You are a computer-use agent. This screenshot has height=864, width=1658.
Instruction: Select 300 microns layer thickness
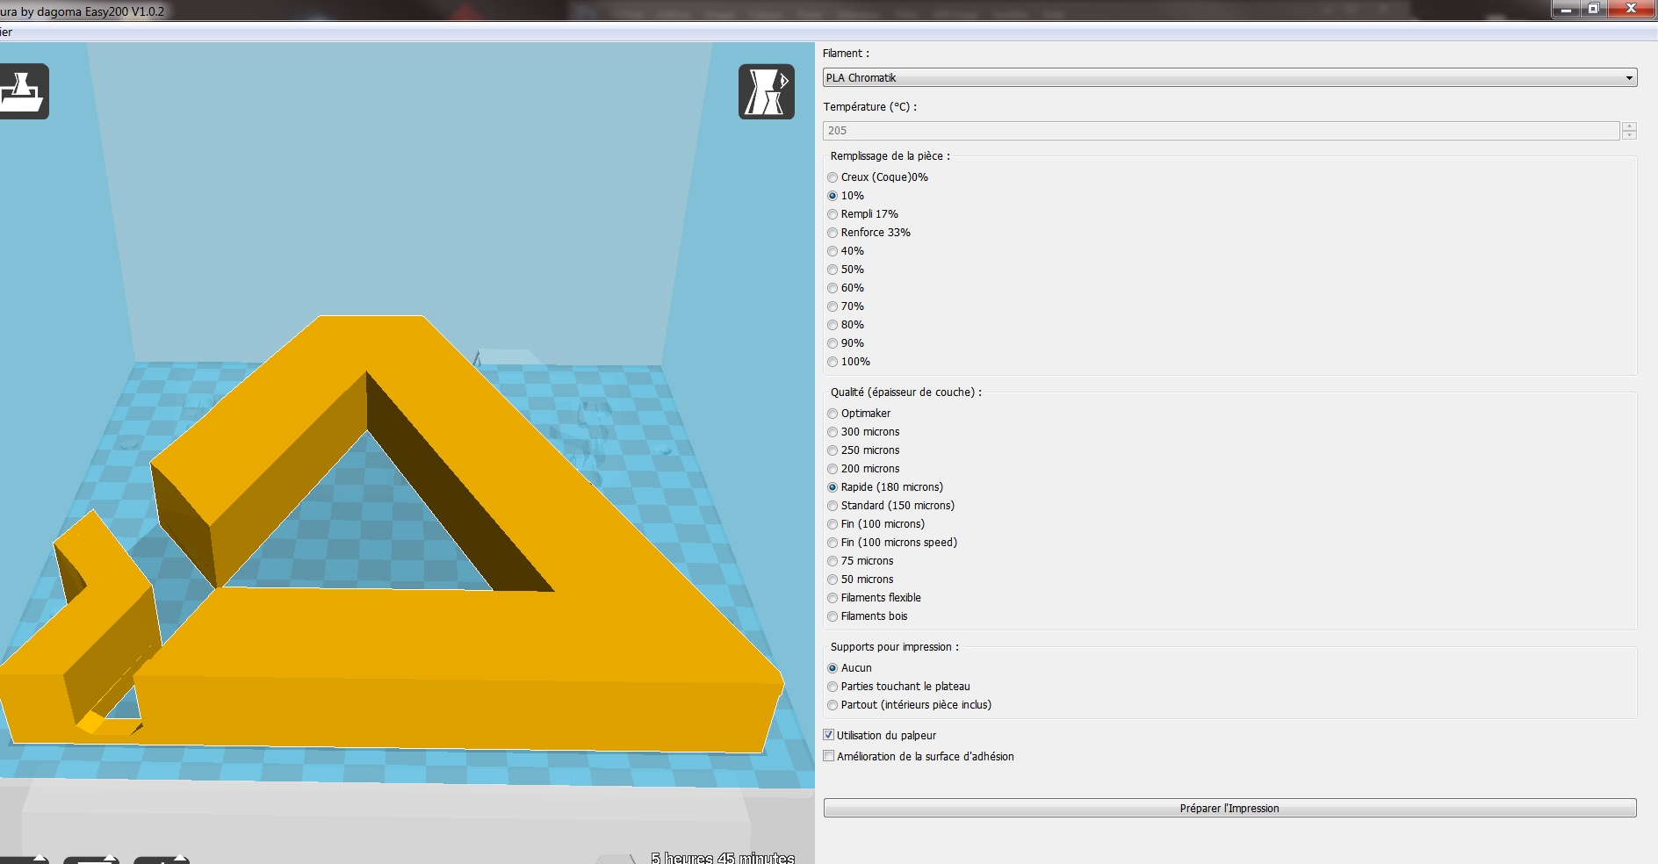pyautogui.click(x=863, y=432)
